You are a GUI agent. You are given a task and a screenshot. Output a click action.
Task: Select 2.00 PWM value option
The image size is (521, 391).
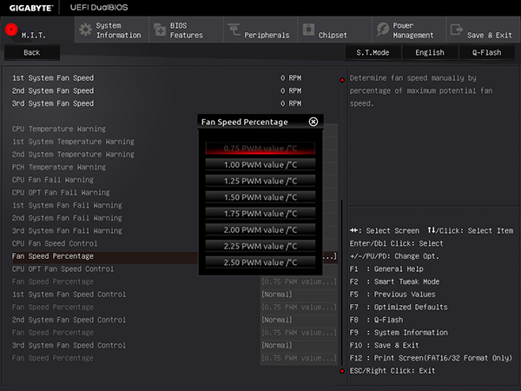click(260, 229)
